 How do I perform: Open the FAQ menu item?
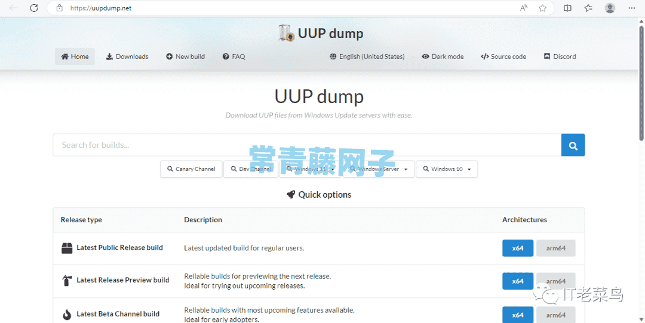point(234,57)
